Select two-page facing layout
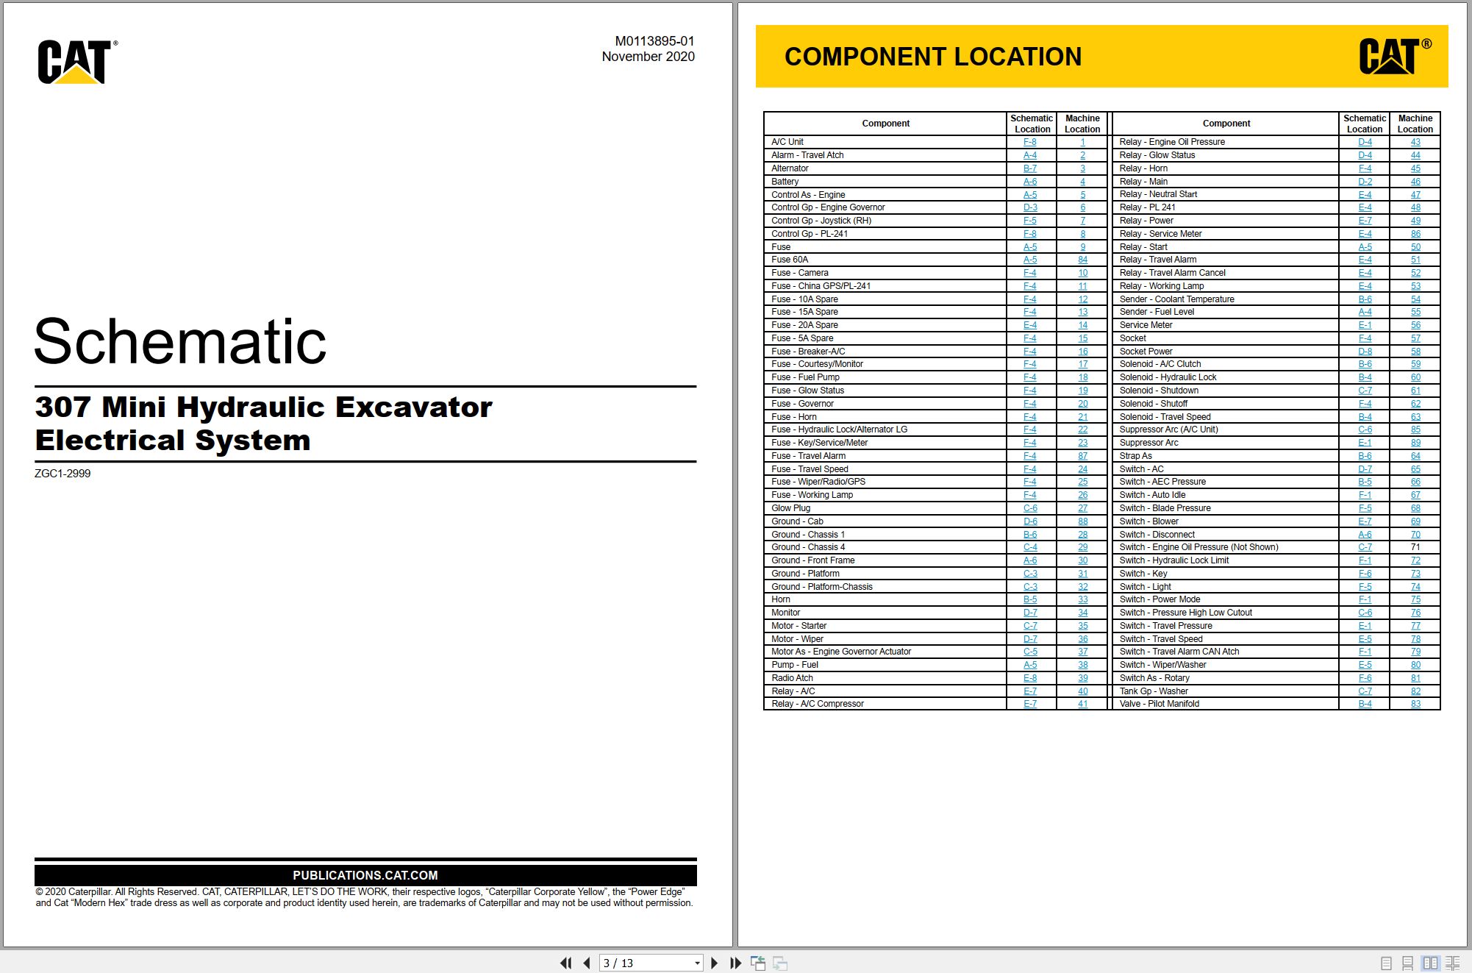1472x973 pixels. 1430,963
